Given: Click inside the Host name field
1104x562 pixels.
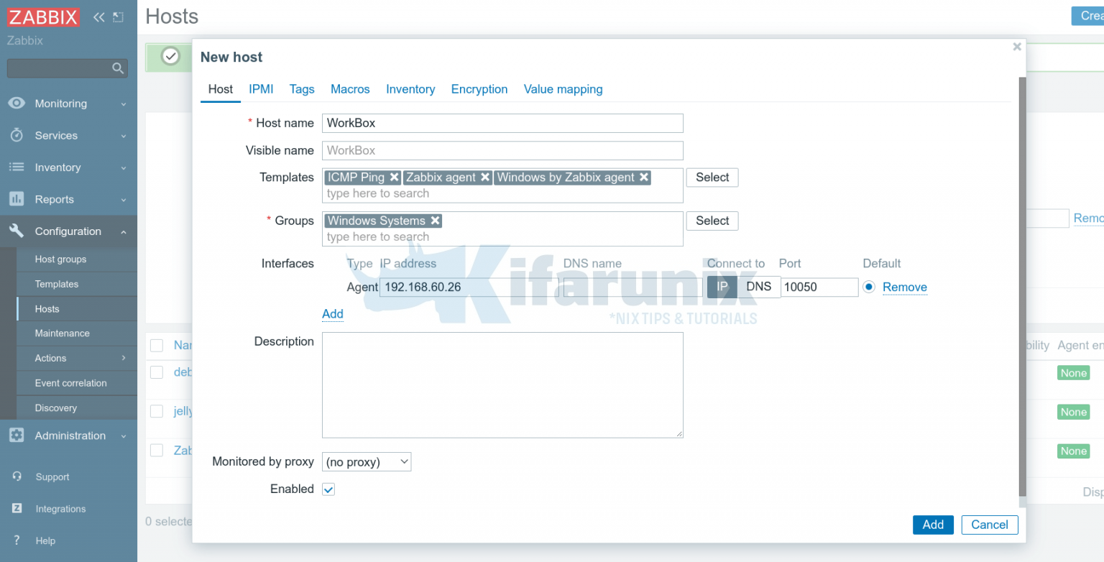Looking at the screenshot, I should tap(502, 123).
